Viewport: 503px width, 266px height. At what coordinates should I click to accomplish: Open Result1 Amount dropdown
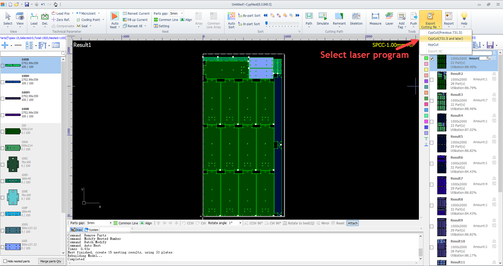pos(490,58)
